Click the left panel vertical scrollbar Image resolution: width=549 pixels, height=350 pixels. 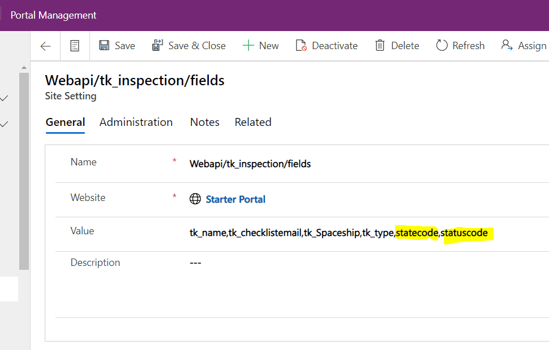point(24,169)
